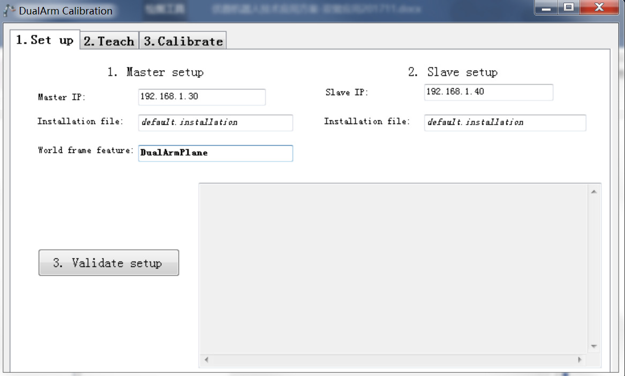Click the log panel scroll right arrow
This screenshot has height=376, width=625.
(579, 359)
